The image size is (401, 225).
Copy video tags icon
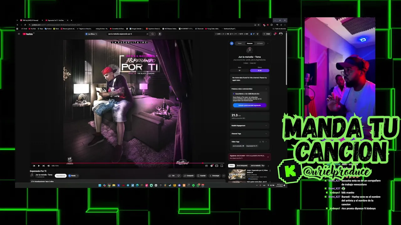pyautogui.click(x=263, y=142)
